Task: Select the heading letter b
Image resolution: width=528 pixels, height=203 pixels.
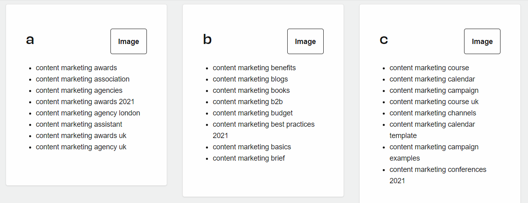Action: [x=207, y=40]
